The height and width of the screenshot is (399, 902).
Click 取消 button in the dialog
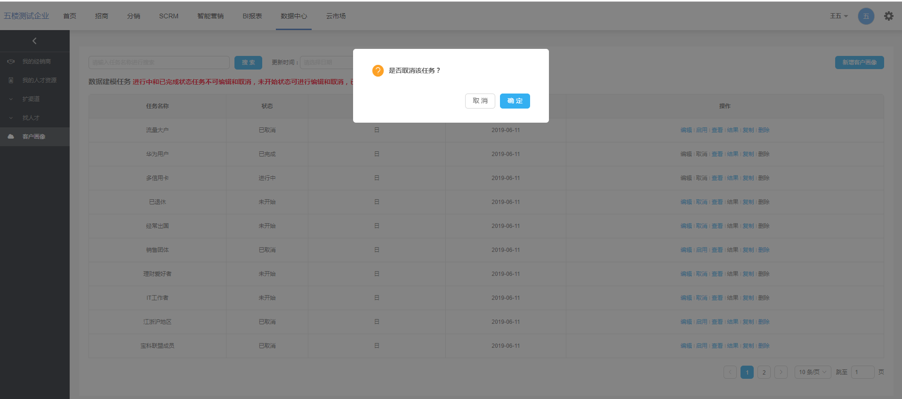480,101
